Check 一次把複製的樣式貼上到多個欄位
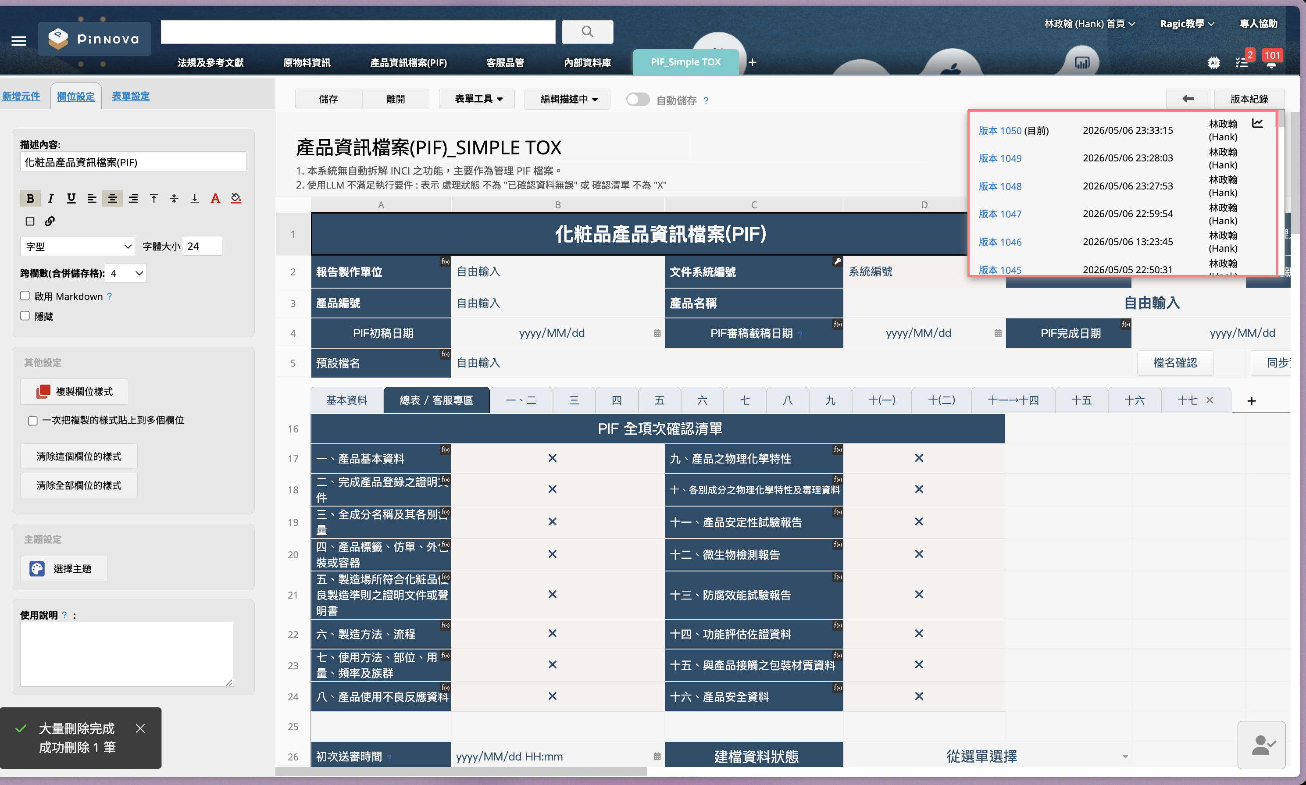 tap(33, 421)
